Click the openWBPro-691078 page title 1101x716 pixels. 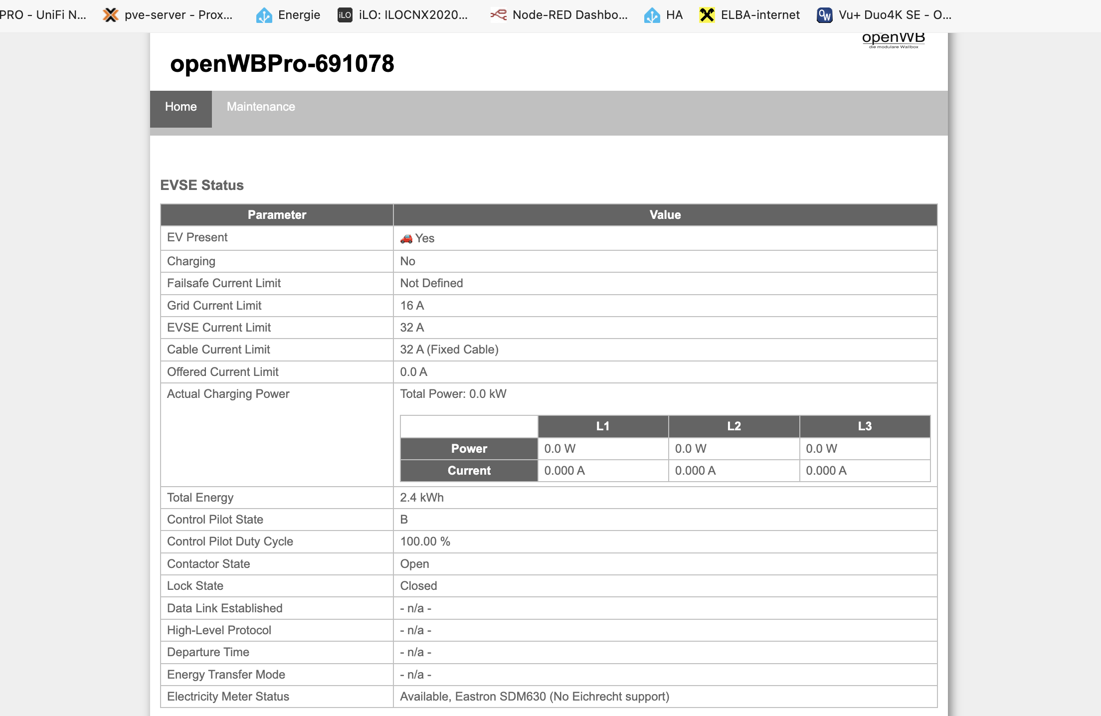tap(282, 64)
